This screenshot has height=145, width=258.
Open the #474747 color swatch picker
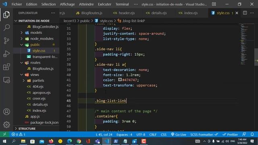pyautogui.click(x=120, y=80)
